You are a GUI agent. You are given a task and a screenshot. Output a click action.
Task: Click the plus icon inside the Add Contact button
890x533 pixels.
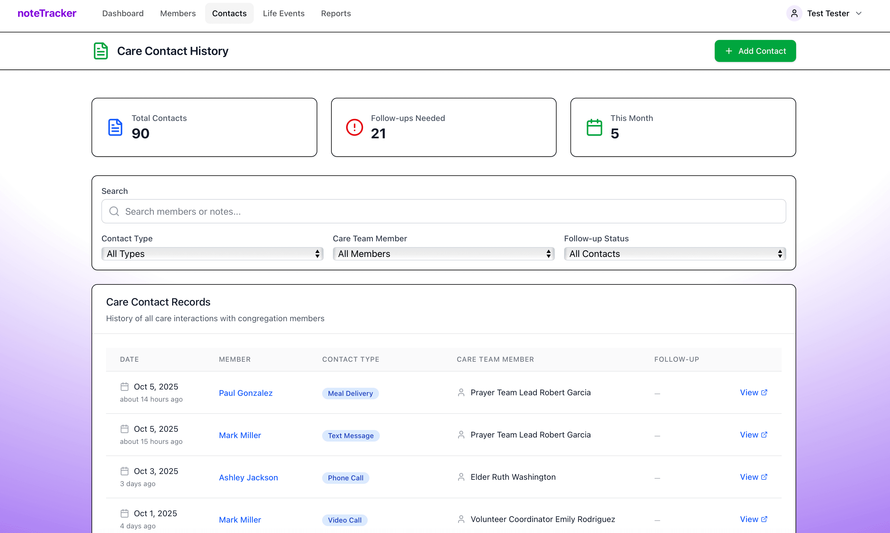[x=729, y=51]
